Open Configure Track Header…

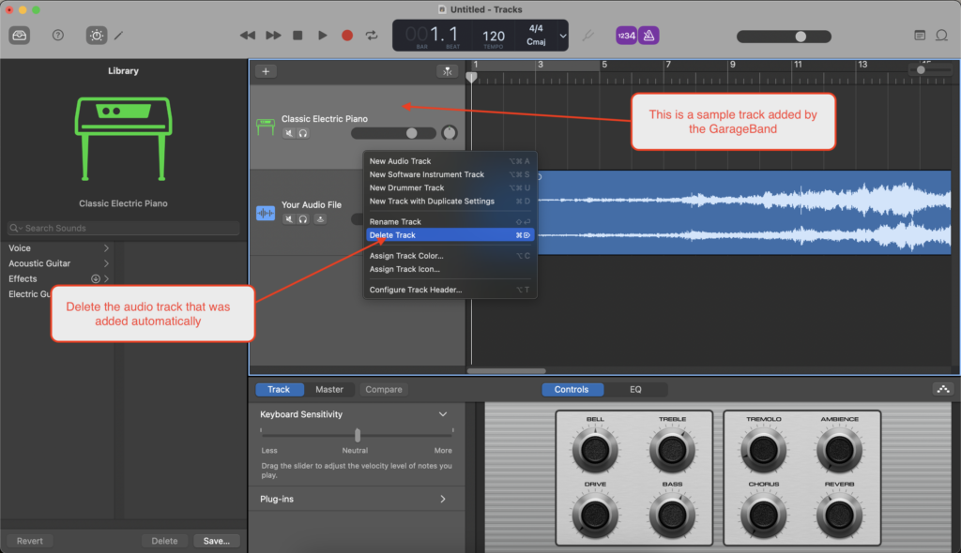click(x=450, y=290)
